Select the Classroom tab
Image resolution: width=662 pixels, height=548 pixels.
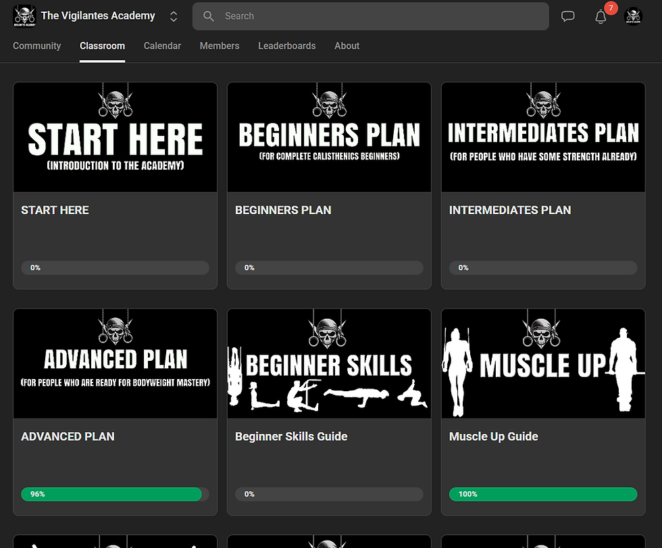coord(102,46)
